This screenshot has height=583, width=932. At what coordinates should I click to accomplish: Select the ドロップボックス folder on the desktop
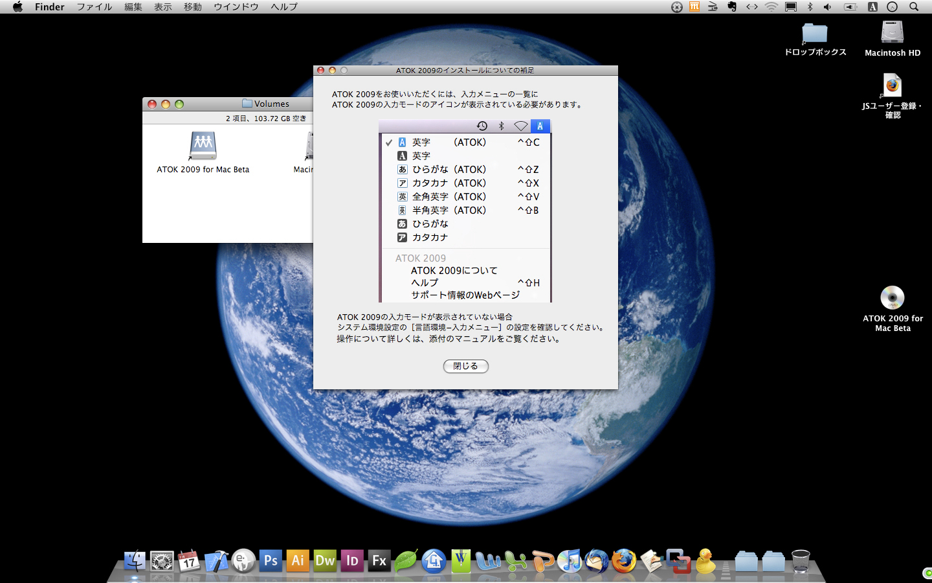coord(815,40)
